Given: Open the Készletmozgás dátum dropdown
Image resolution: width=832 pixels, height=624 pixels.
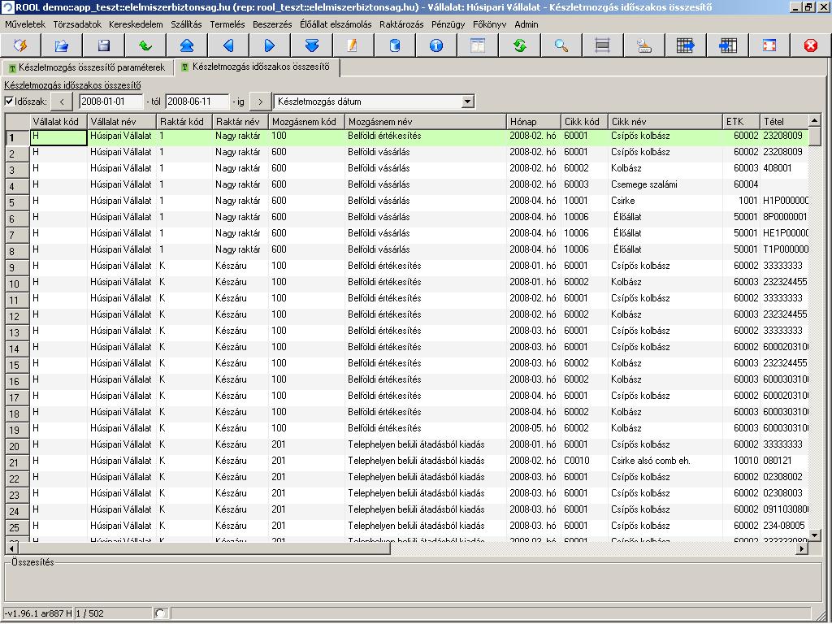Looking at the screenshot, I should pyautogui.click(x=467, y=102).
